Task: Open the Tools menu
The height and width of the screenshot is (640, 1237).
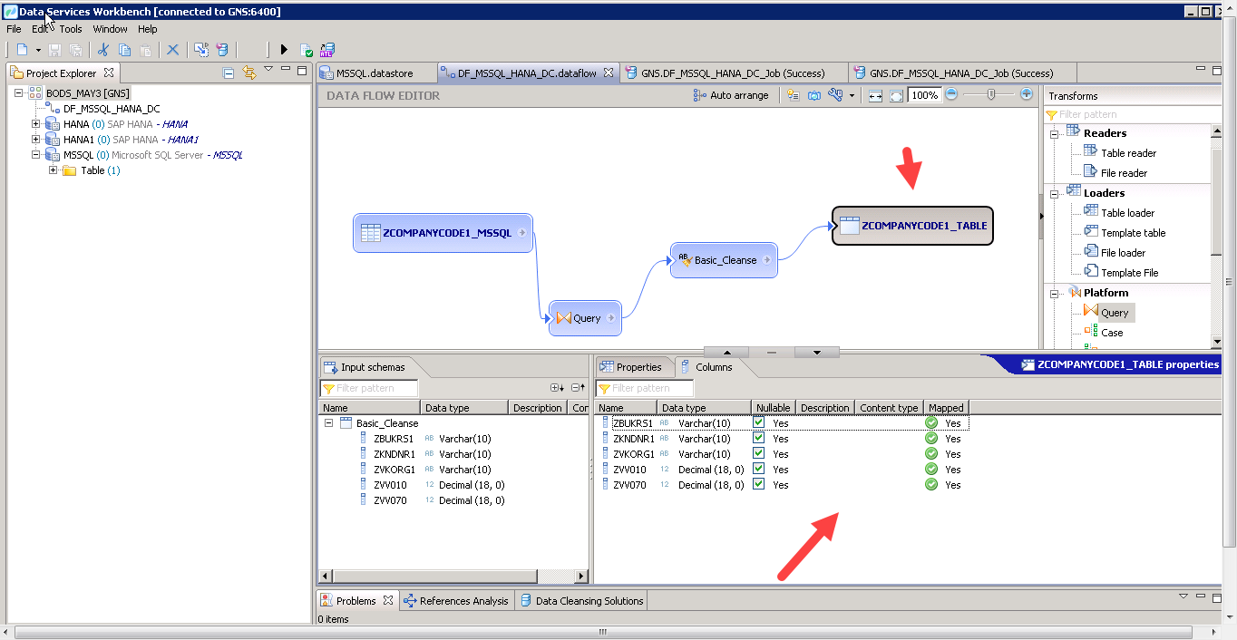Action: (70, 28)
